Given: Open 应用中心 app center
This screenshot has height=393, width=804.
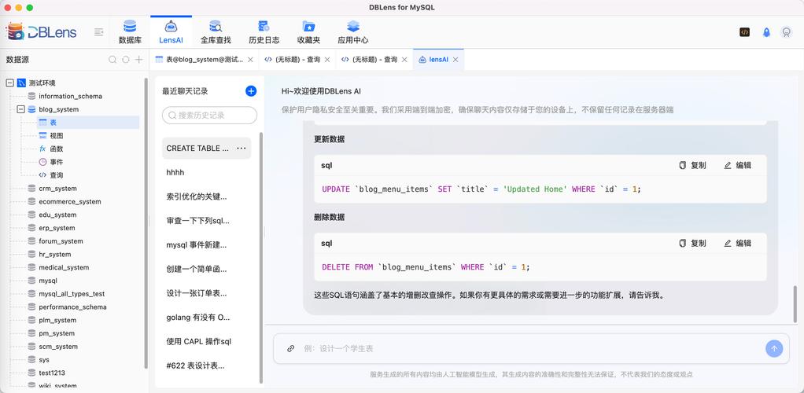Looking at the screenshot, I should coord(352,31).
